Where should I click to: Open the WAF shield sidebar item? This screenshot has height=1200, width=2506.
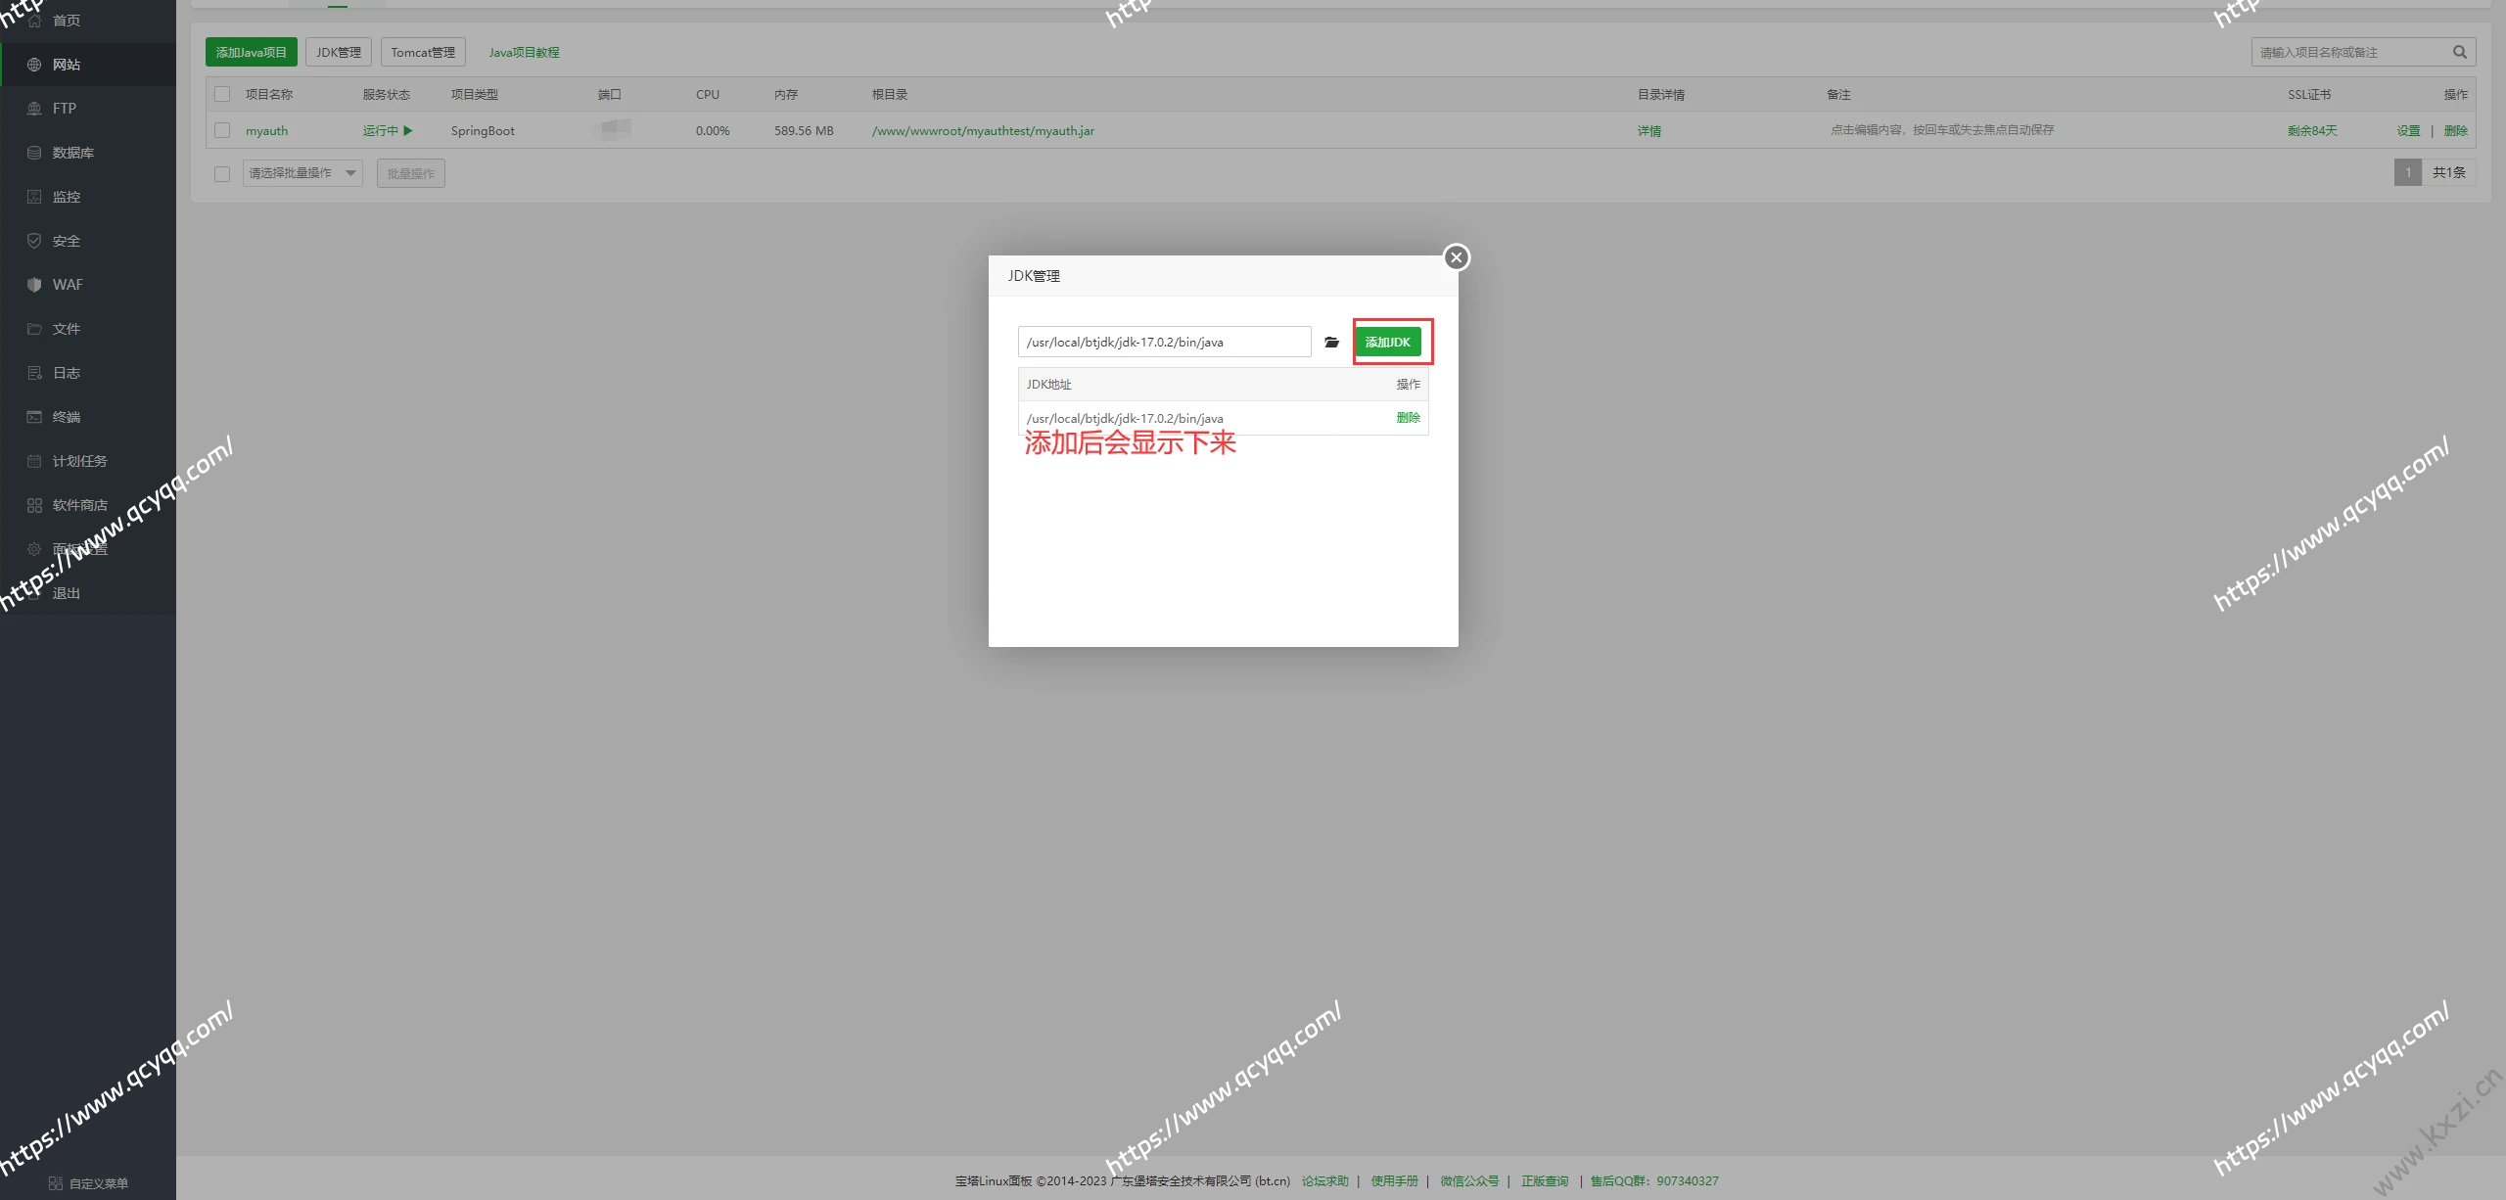[x=34, y=285]
